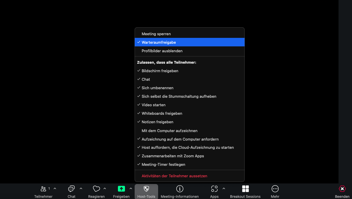Open Meeting-Informationen info icon
Viewport: 352px width, 199px height.
(x=180, y=189)
